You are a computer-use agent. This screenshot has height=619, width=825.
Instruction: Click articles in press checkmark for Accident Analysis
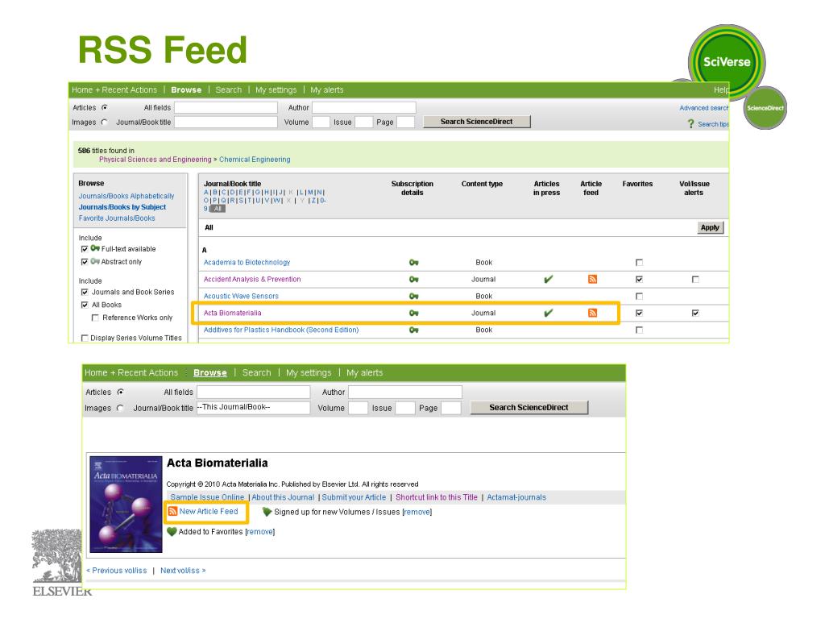coord(548,279)
